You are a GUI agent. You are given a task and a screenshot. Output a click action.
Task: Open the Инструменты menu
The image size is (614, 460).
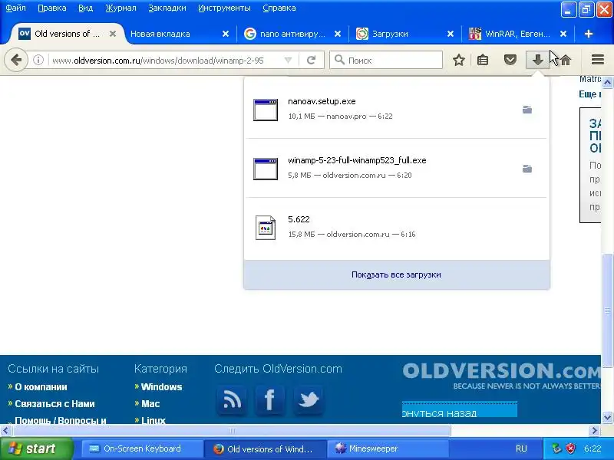(x=224, y=8)
